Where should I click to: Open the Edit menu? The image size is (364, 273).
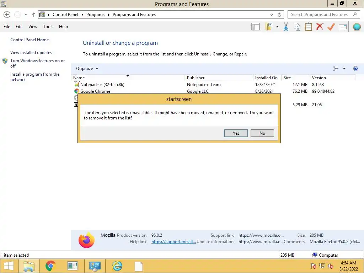(x=19, y=27)
